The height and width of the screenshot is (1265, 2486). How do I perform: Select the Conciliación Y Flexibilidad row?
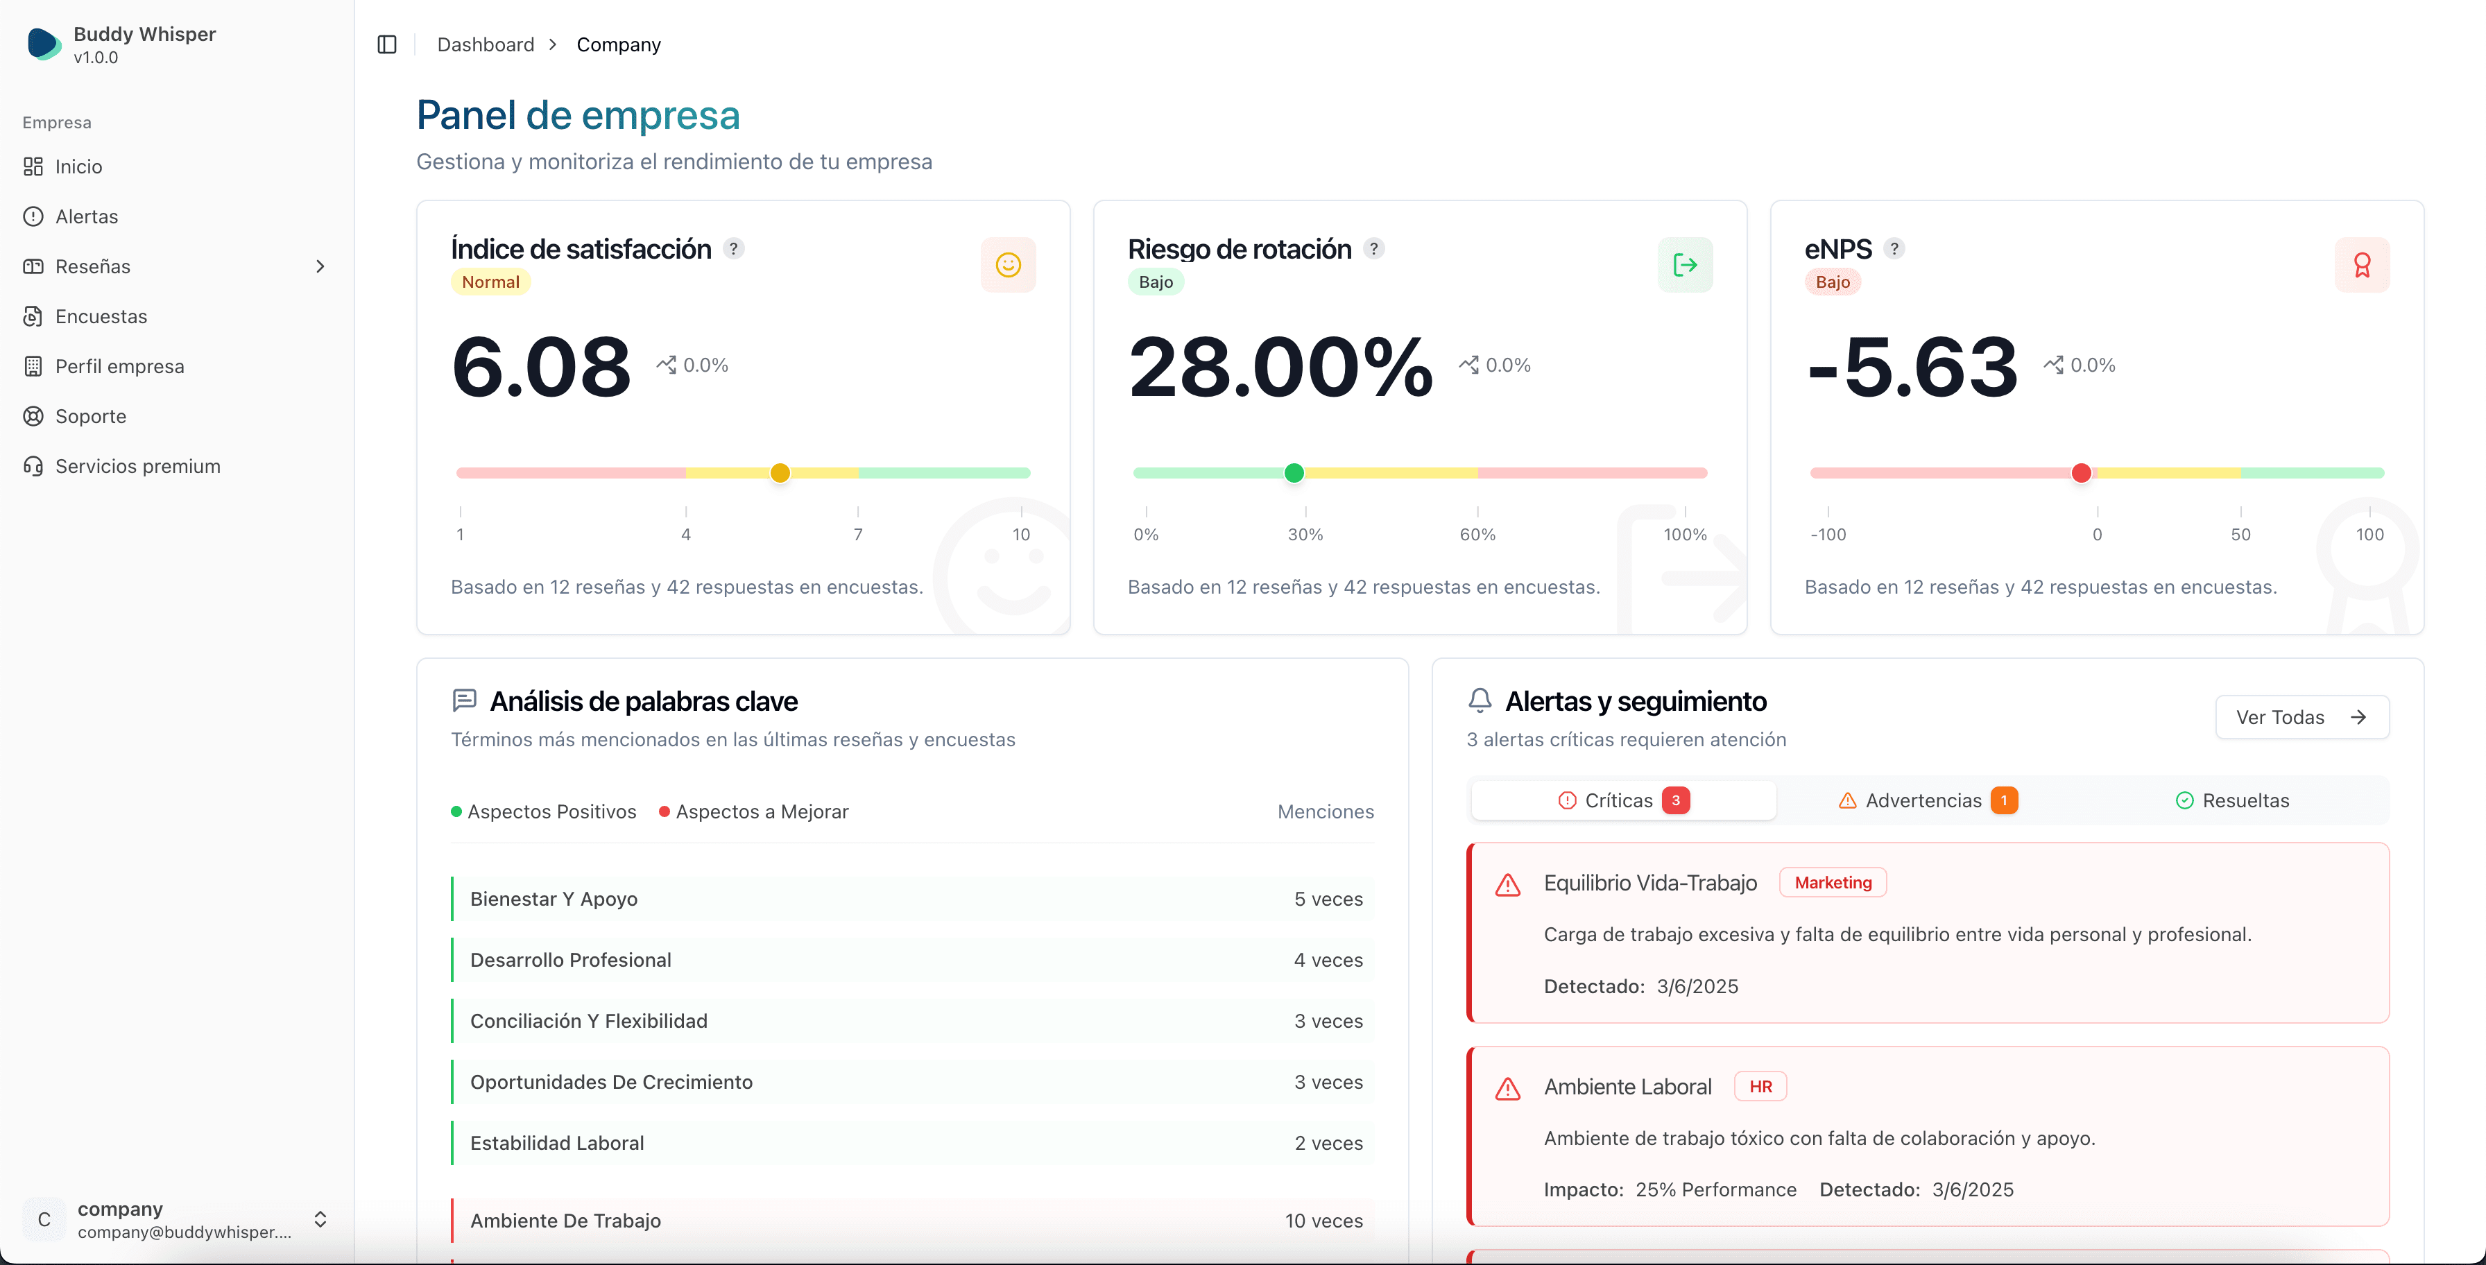click(913, 1021)
